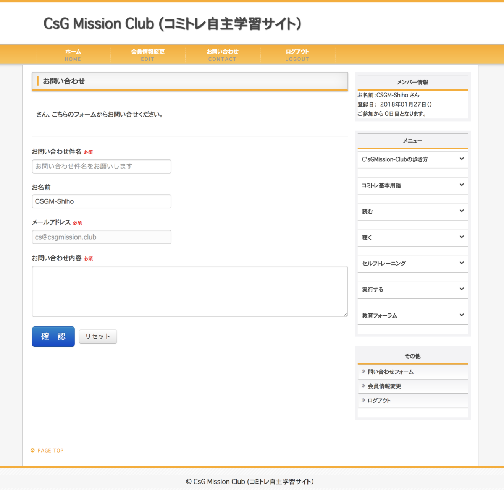Focus the お名前 field containing CSGM-Shiho
Viewport: 504px width, 490px height.
102,201
